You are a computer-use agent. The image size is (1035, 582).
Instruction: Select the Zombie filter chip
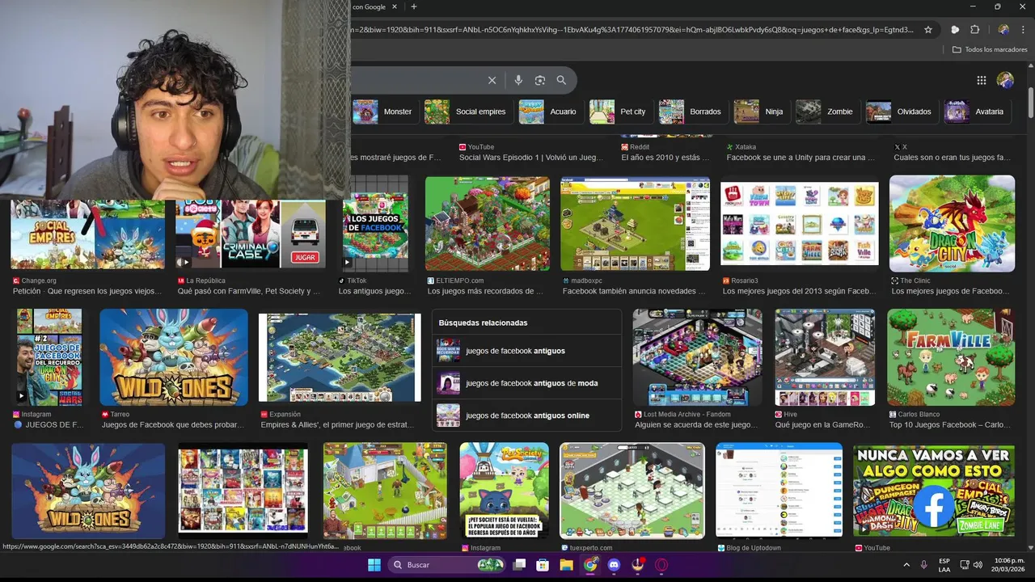pos(826,112)
